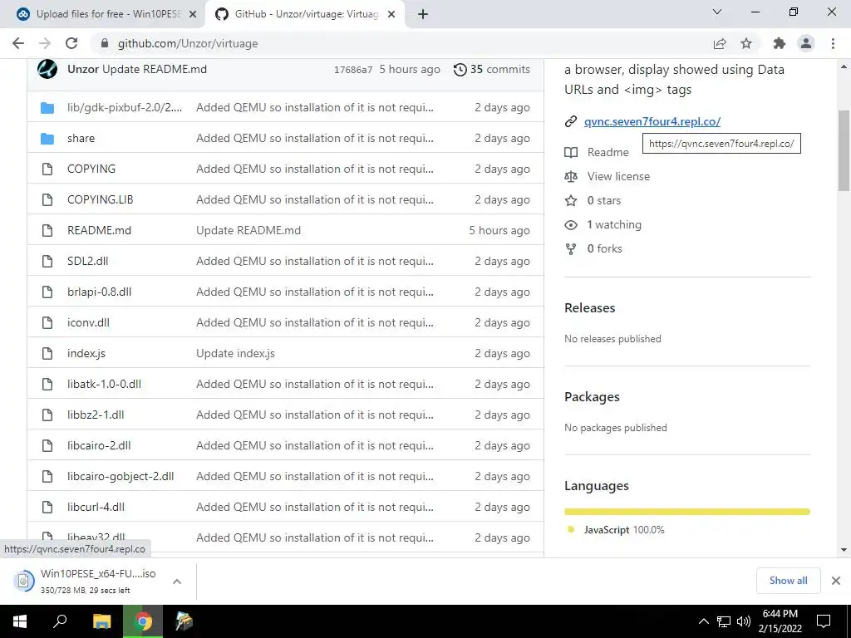Open the Update README.md commit message
The height and width of the screenshot is (638, 851).
(154, 70)
